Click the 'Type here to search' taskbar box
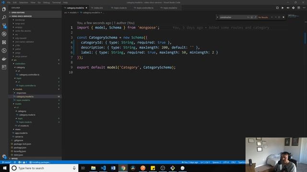Screen dimensions: 307x172 [x=44, y=168]
